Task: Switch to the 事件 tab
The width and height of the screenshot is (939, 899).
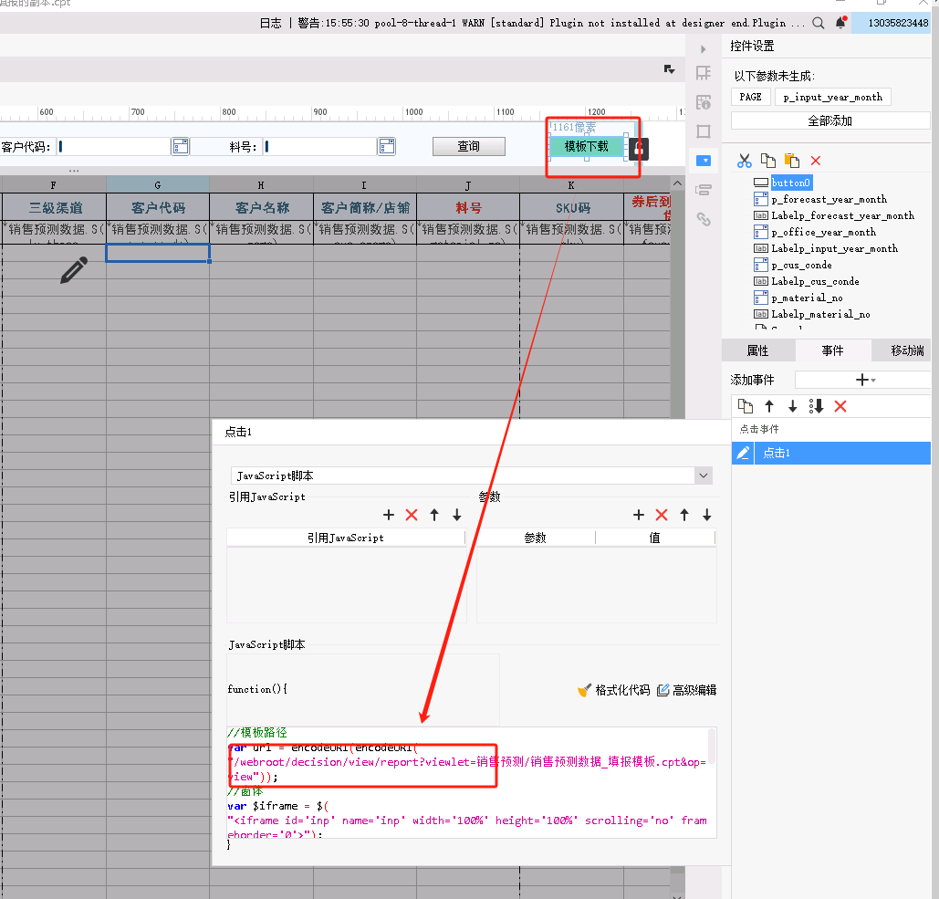Action: point(832,350)
